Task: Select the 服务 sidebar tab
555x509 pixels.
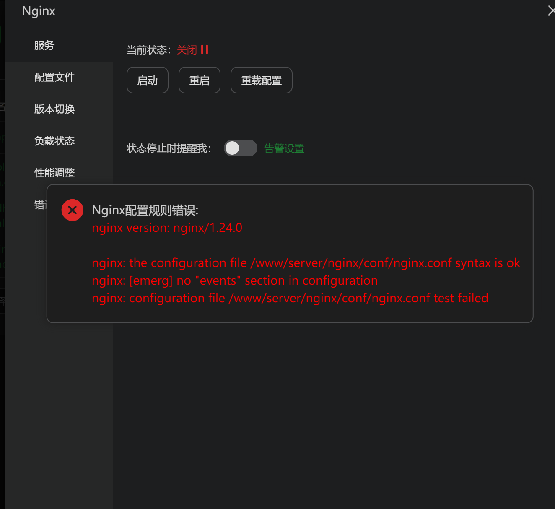Action: coord(44,45)
